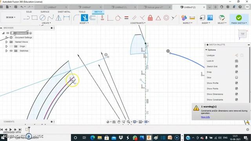This screenshot has width=251, height=141.
Task: Click the Undo button
Action: coord(22,7)
